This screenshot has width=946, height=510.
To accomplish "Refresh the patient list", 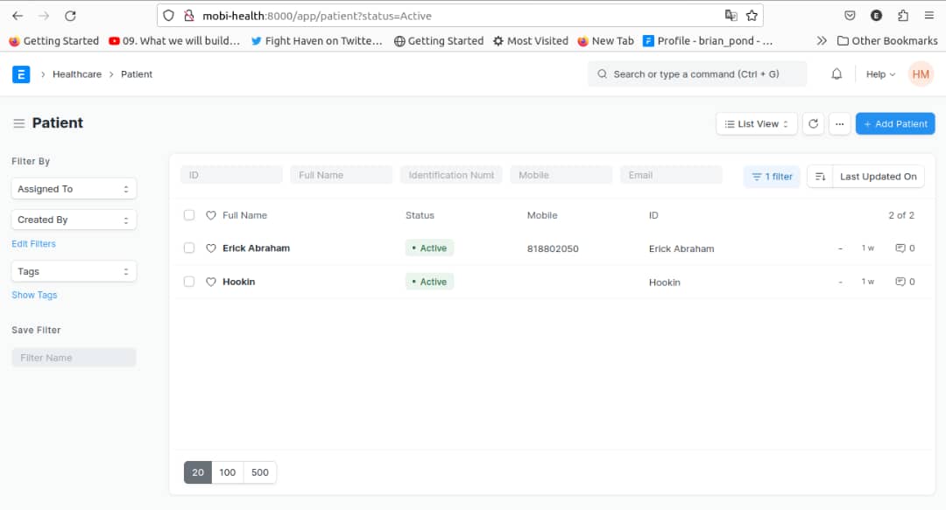I will click(813, 123).
